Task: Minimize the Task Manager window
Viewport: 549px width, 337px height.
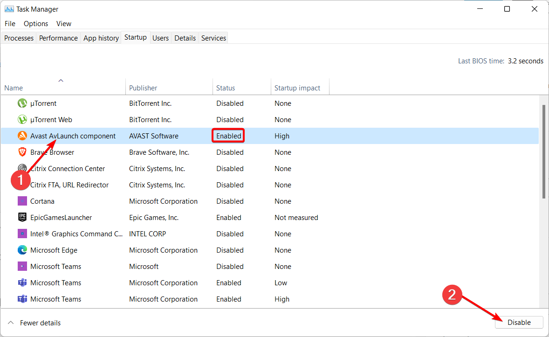Action: click(x=480, y=9)
